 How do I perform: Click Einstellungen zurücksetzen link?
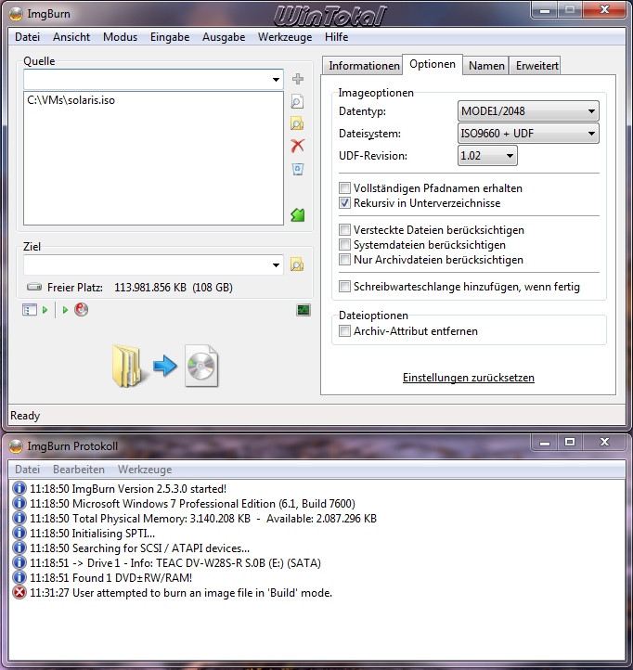(x=469, y=378)
